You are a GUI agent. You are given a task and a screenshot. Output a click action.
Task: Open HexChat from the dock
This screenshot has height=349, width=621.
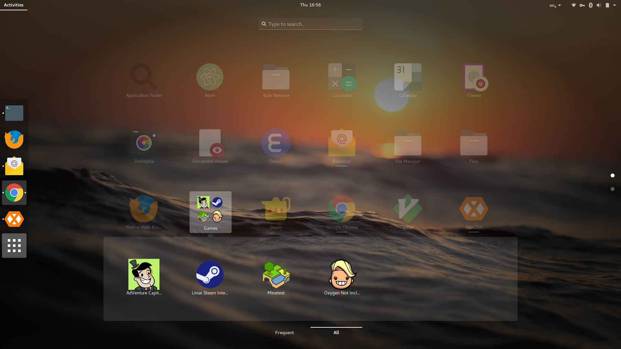(14, 219)
